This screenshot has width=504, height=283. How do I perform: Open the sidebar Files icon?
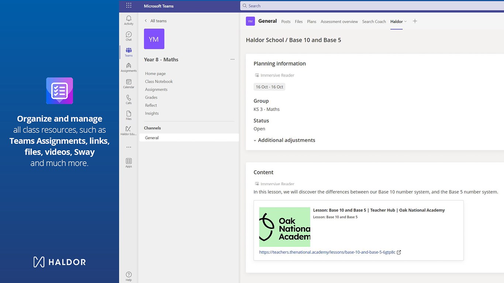[128, 115]
